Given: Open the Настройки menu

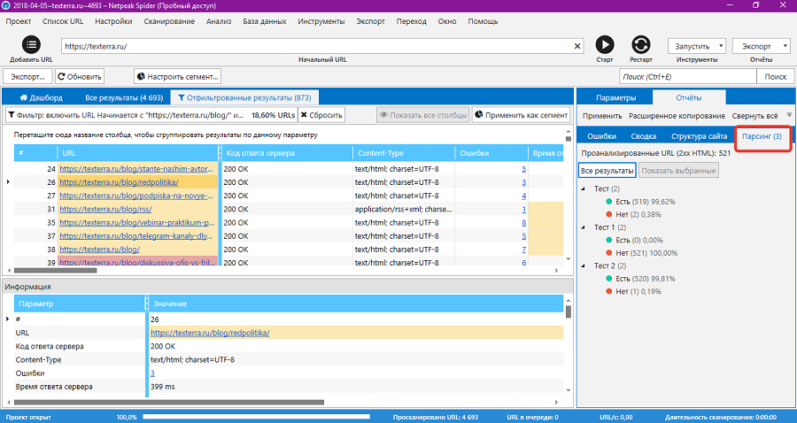Looking at the screenshot, I should coord(113,21).
